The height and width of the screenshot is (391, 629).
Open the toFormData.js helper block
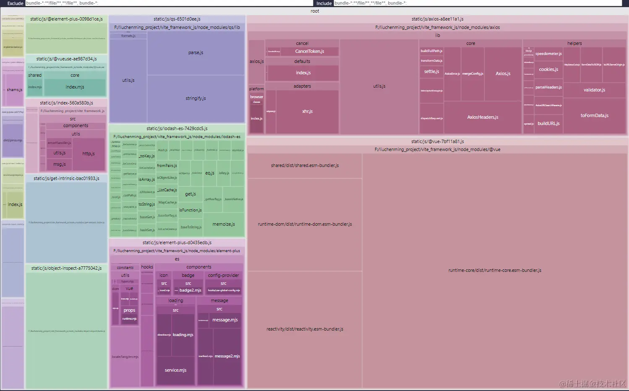click(x=594, y=116)
